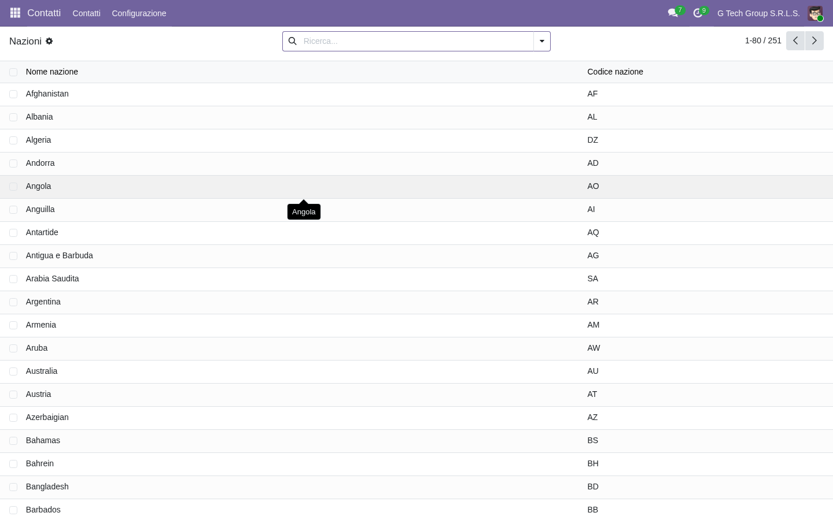Open the apps grid home menu

(x=15, y=13)
